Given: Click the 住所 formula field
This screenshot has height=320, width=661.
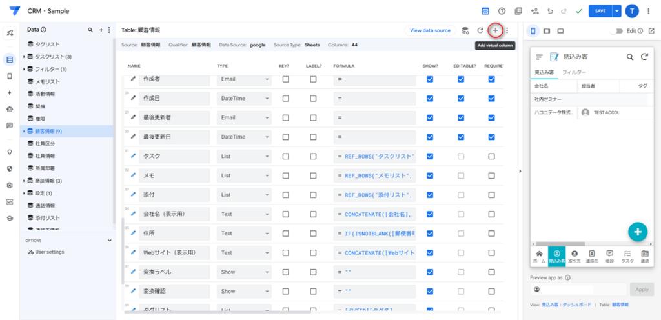Looking at the screenshot, I should point(374,234).
